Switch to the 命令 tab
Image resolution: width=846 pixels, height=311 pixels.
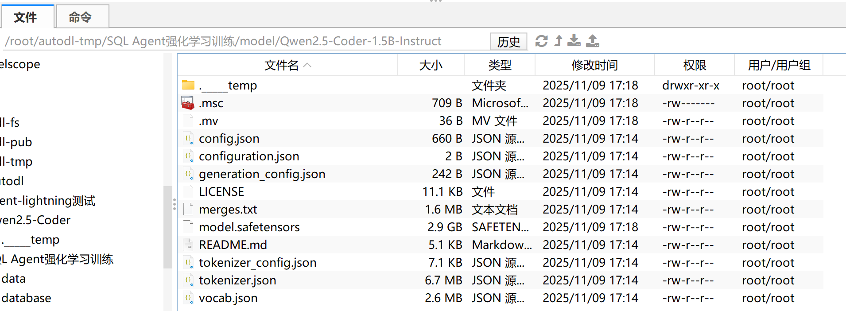click(82, 17)
